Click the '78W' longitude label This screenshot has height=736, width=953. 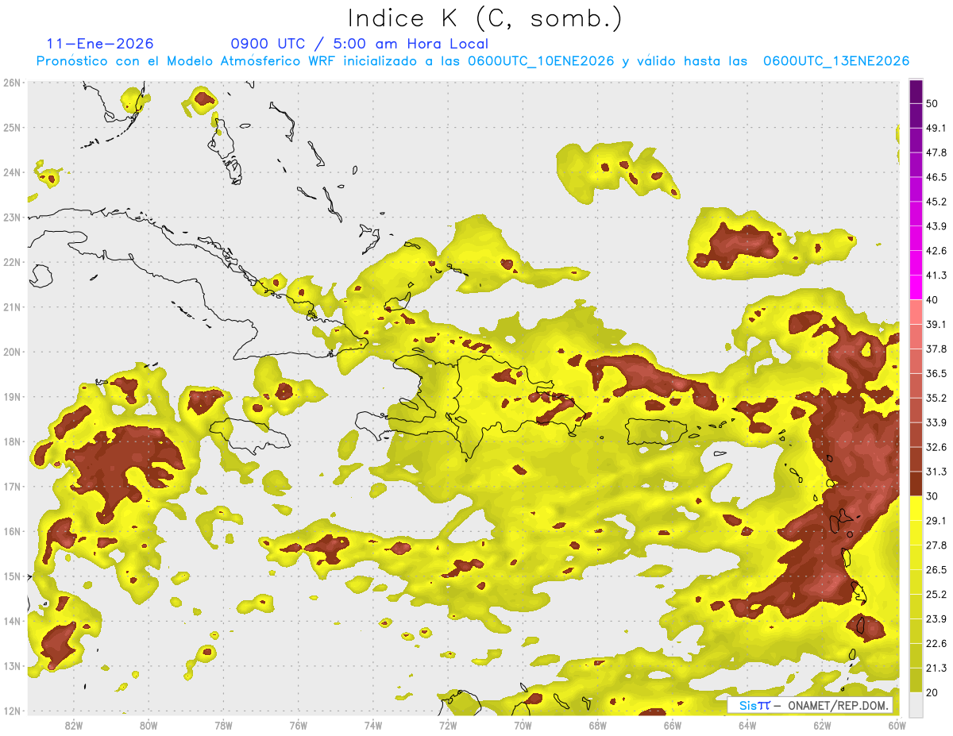pyautogui.click(x=223, y=725)
